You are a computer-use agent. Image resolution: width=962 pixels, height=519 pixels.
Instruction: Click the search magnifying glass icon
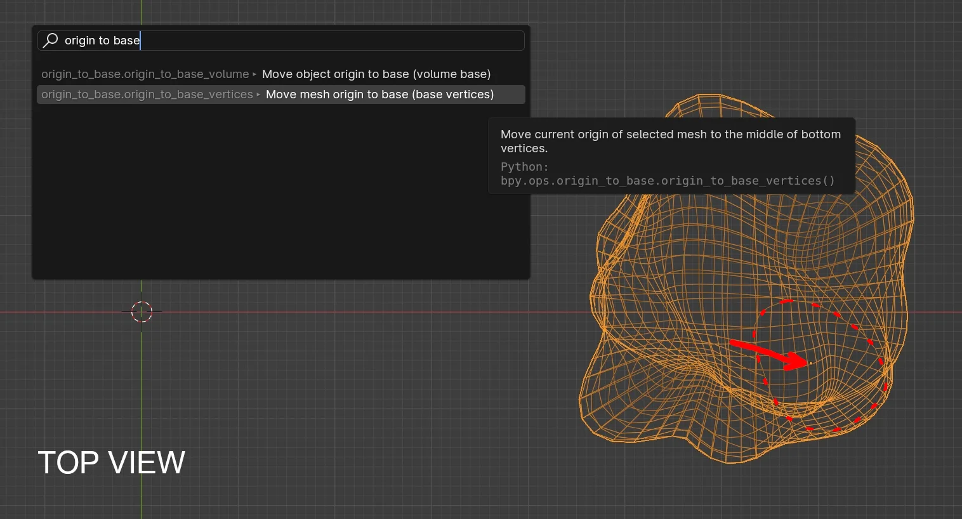(x=50, y=40)
